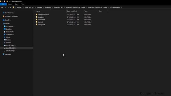Click the OneDrive cloud icon

tap(3, 20)
